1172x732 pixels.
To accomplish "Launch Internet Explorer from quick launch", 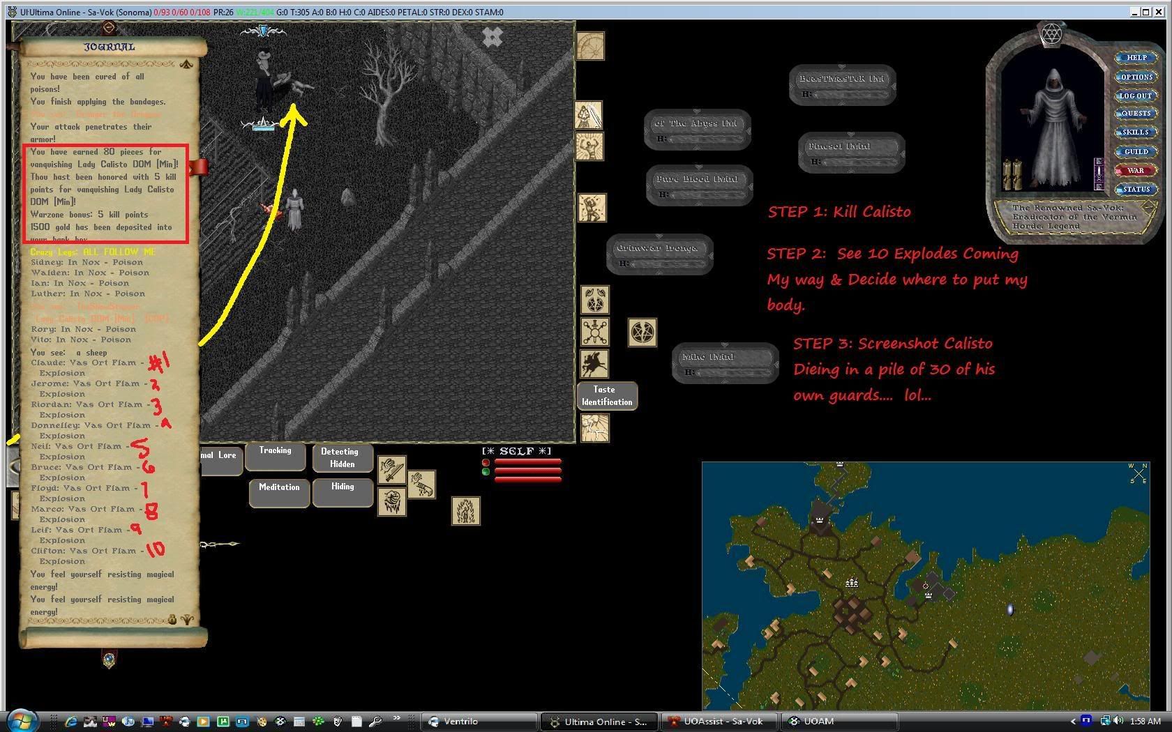I will coord(71,722).
